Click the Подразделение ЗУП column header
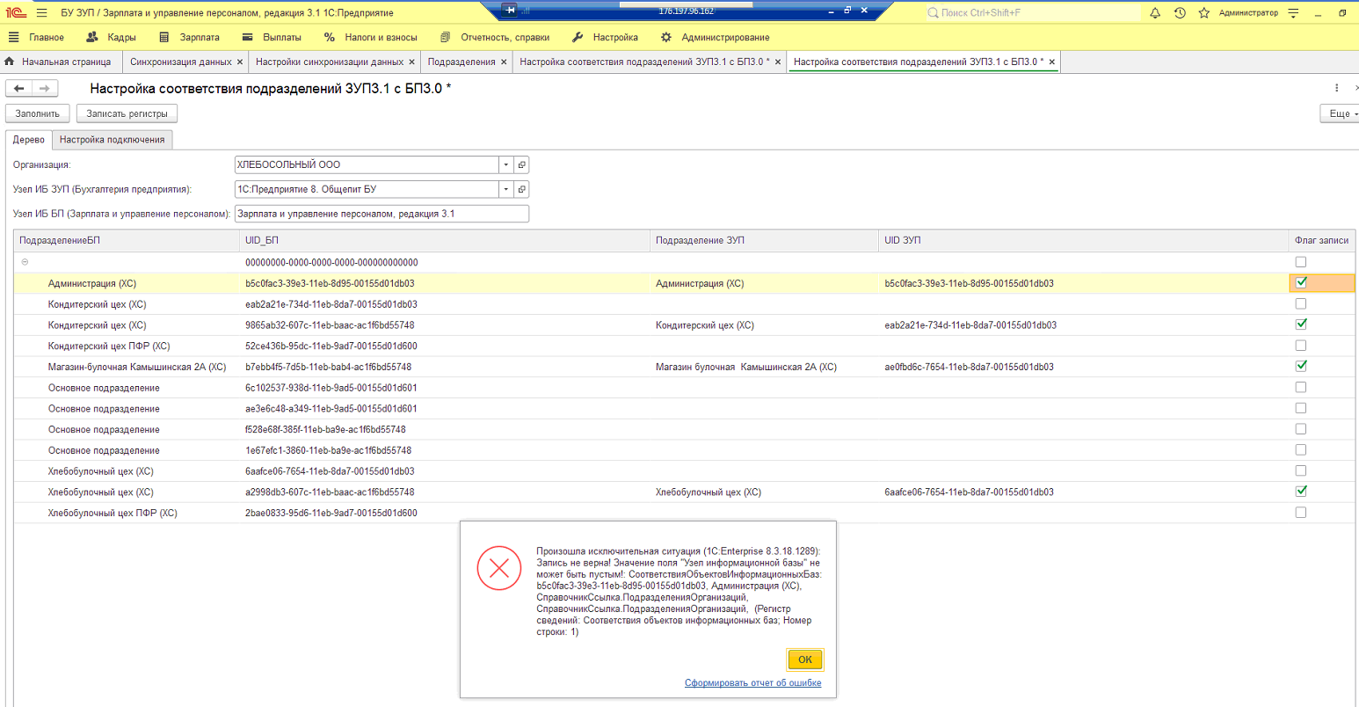 [x=765, y=240]
